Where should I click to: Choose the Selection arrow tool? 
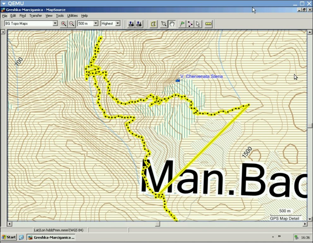tap(198, 24)
